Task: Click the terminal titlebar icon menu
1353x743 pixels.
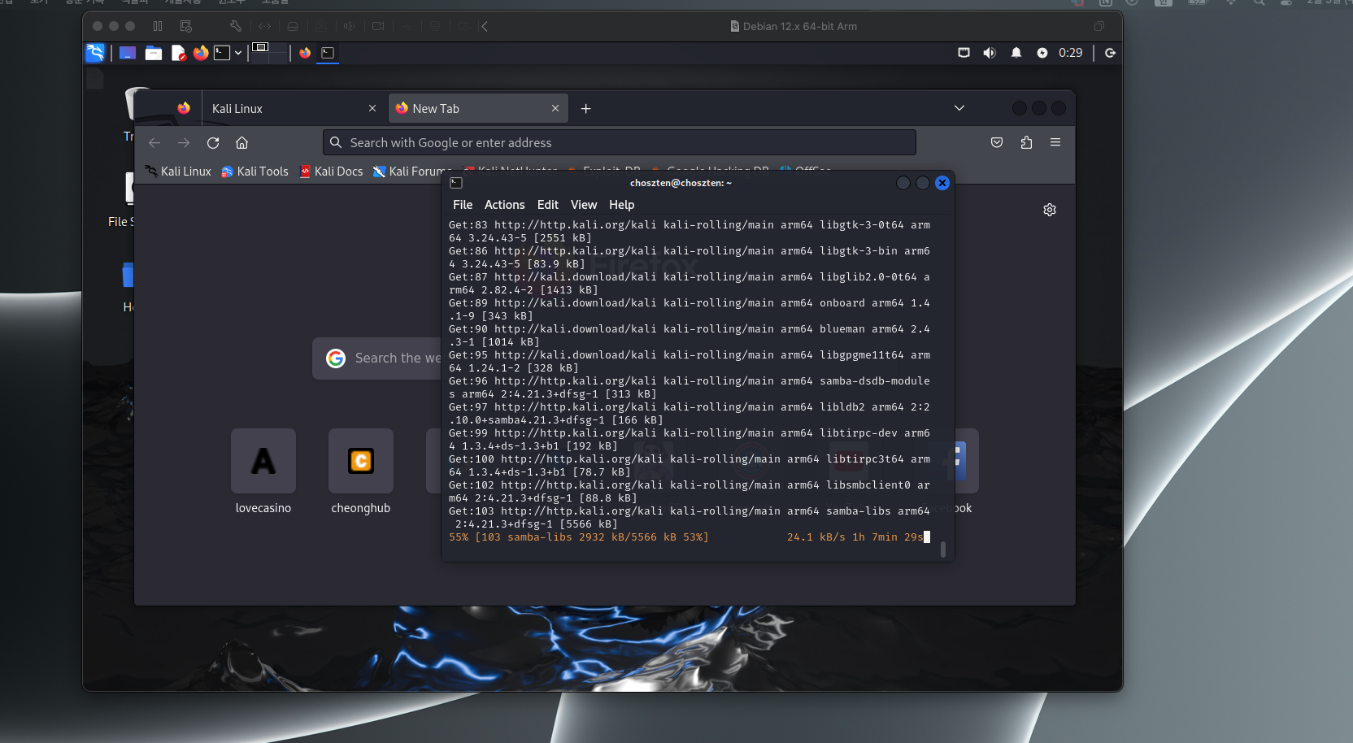Action: pyautogui.click(x=456, y=183)
